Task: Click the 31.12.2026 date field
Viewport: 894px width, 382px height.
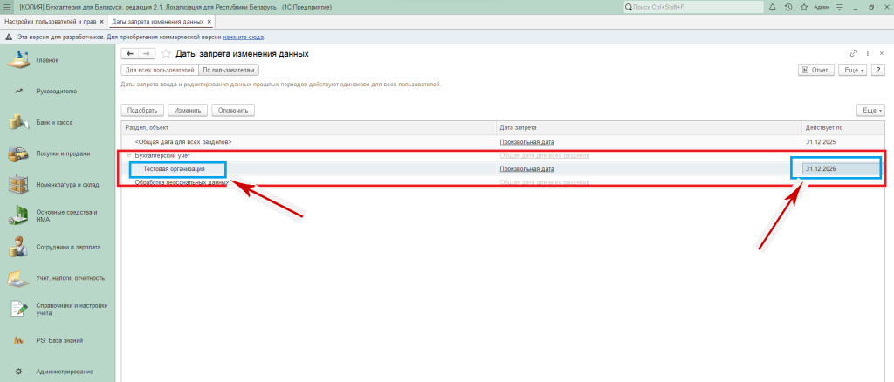Action: (836, 168)
